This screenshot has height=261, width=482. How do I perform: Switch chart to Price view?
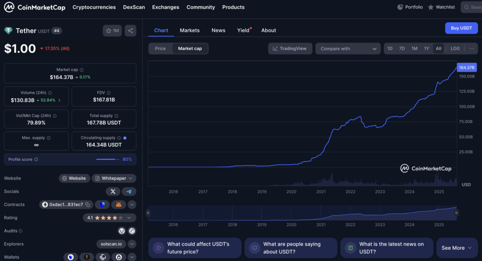pyautogui.click(x=160, y=49)
